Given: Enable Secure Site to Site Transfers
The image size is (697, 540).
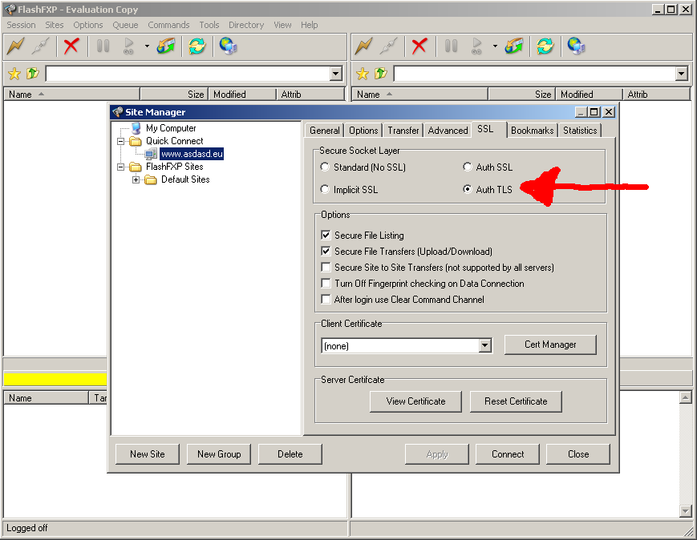Looking at the screenshot, I should click(326, 267).
